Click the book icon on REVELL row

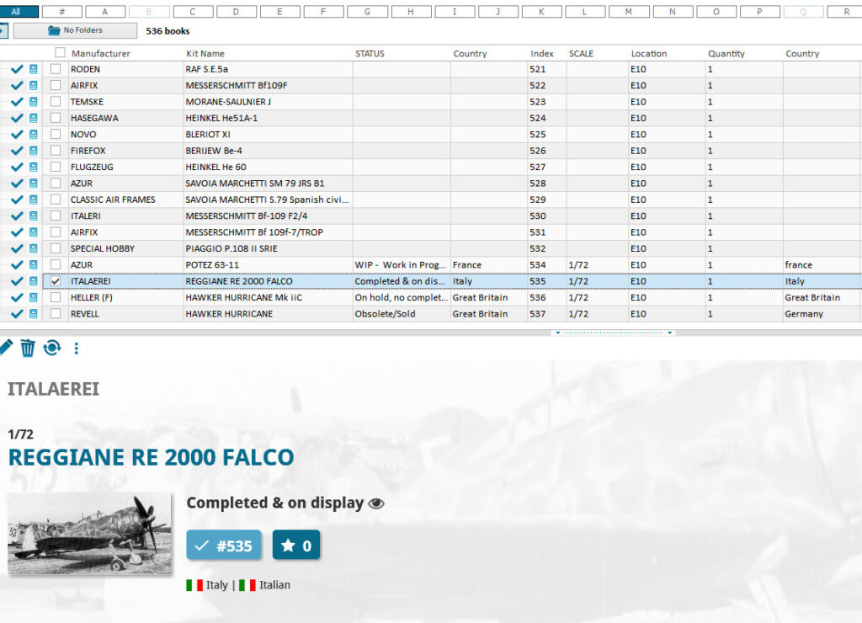(x=34, y=314)
